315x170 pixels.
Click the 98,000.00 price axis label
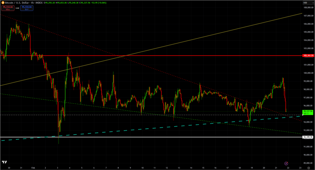coord(308,89)
